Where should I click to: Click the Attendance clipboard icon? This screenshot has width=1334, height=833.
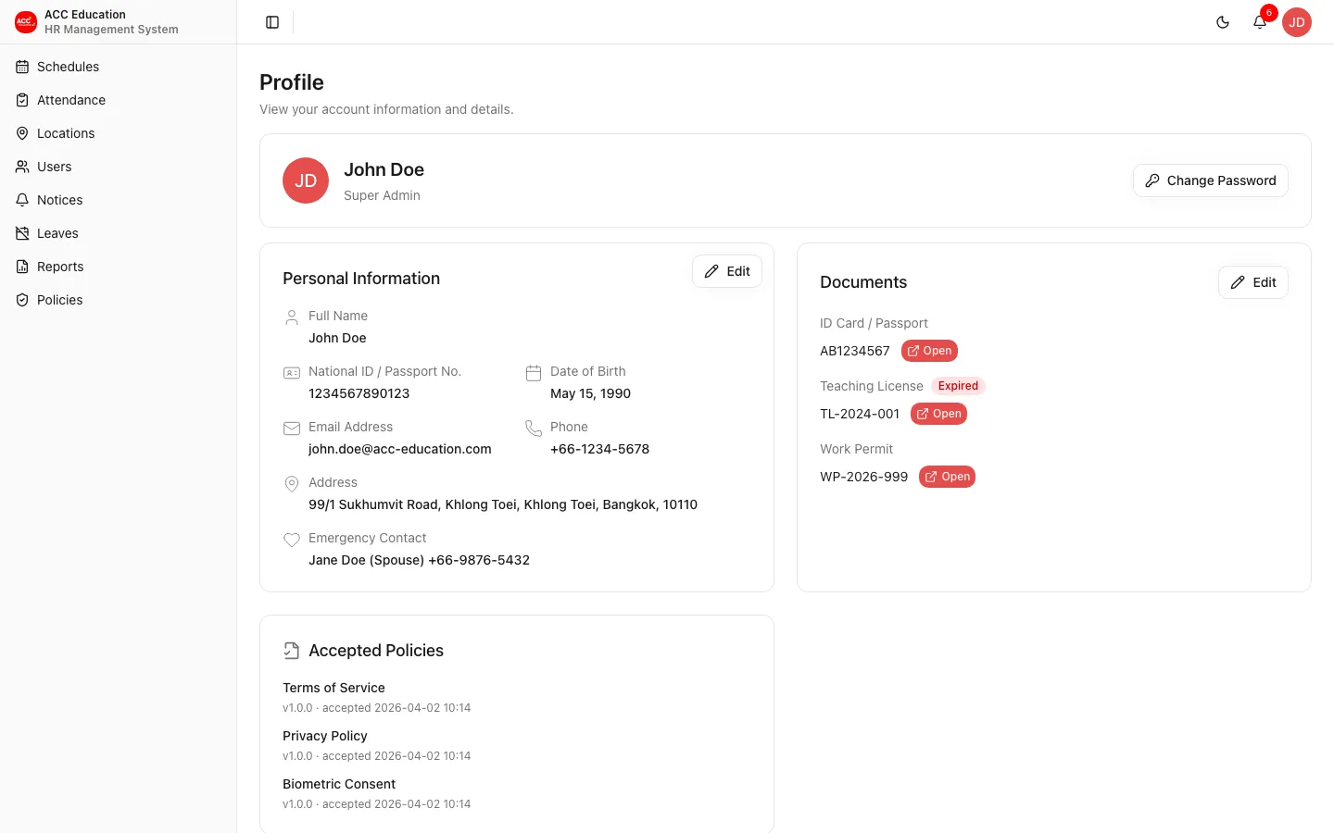pos(22,100)
